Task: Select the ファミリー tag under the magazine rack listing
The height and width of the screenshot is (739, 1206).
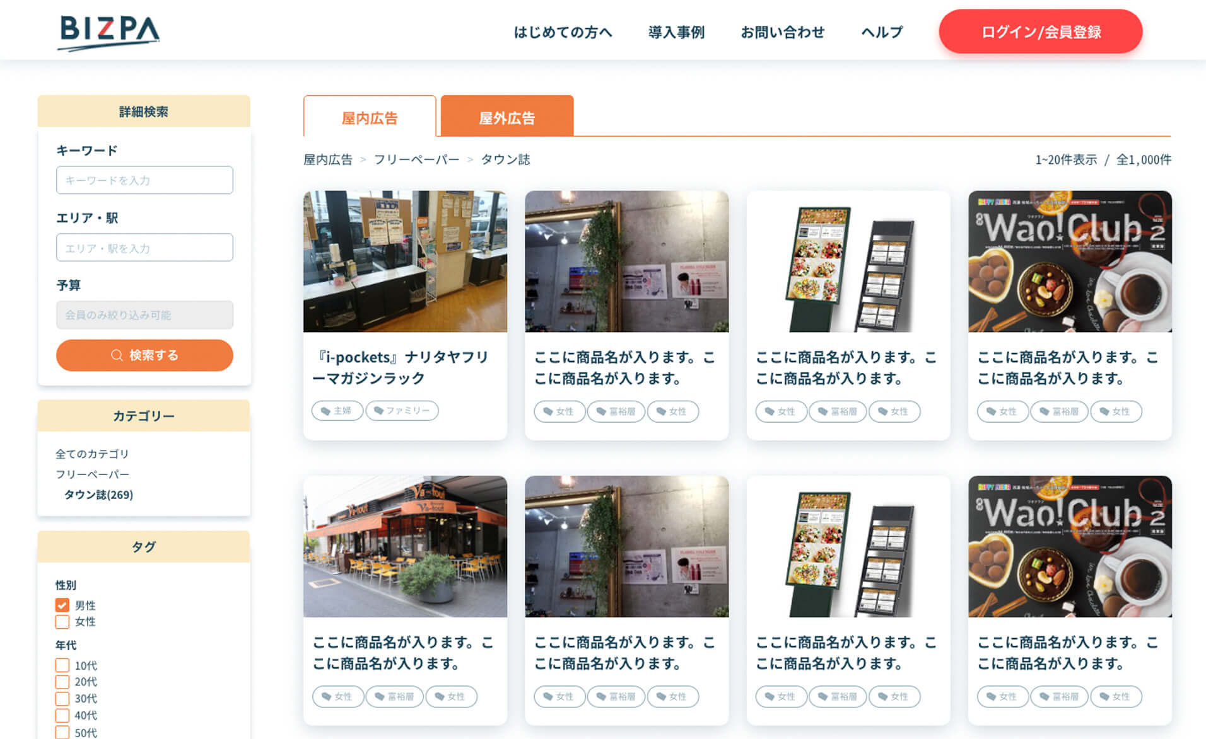Action: [x=403, y=411]
